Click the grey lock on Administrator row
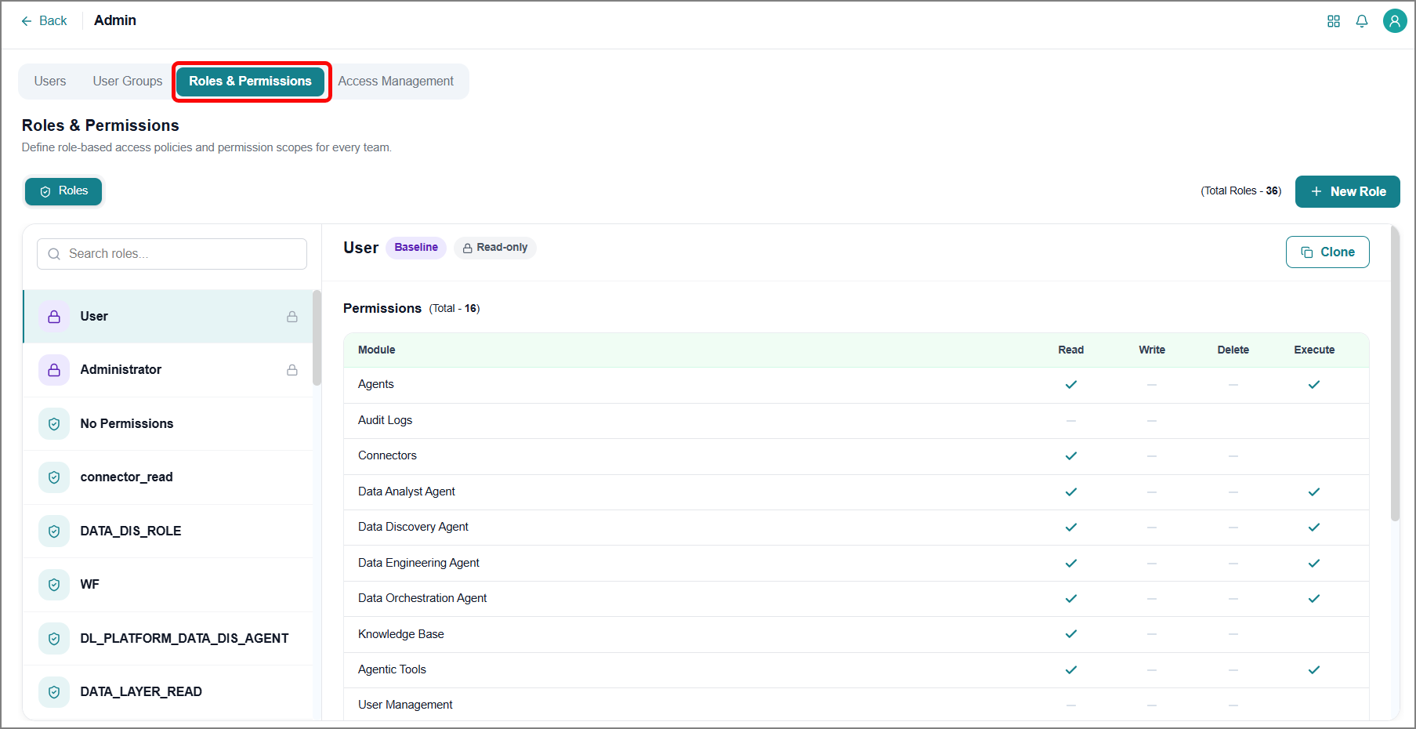Screen dimensions: 1416x729 [x=292, y=370]
